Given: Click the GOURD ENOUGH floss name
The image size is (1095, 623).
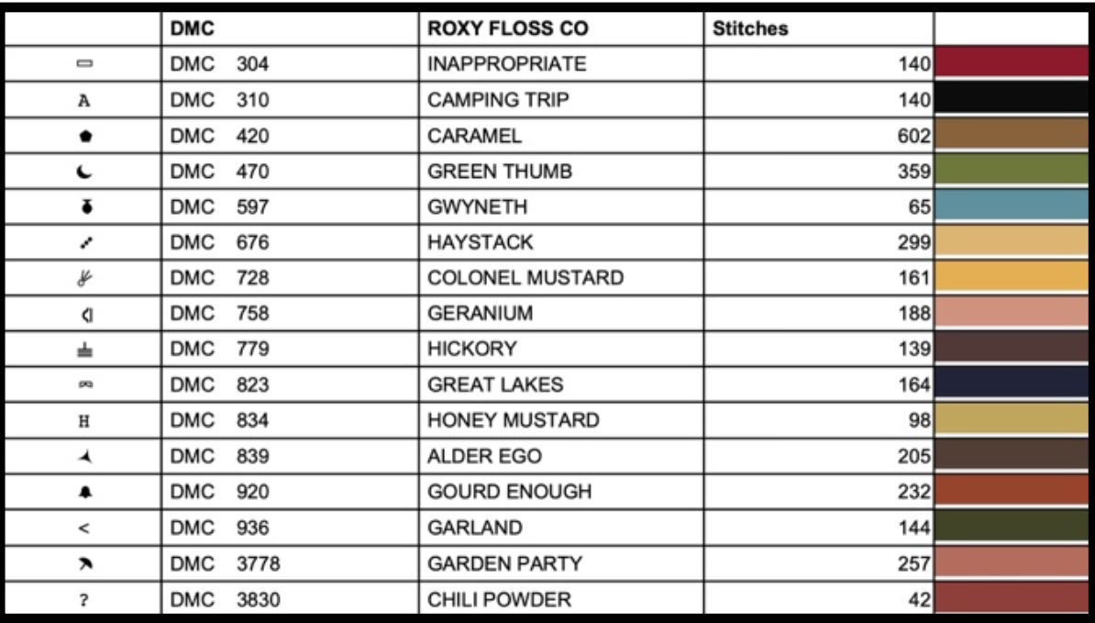Looking at the screenshot, I should click(x=509, y=492).
